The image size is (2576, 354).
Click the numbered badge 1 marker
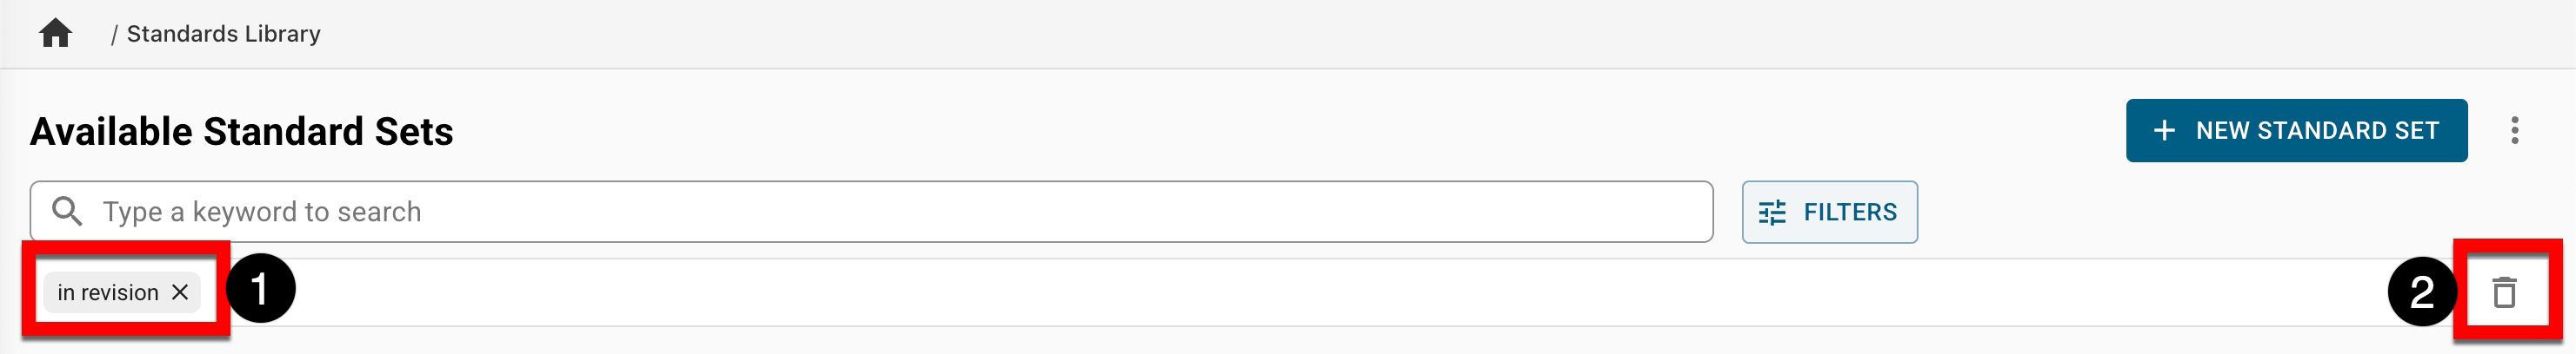[260, 289]
